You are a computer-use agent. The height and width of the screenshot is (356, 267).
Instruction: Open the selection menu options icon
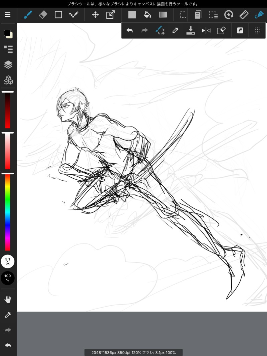(x=213, y=15)
